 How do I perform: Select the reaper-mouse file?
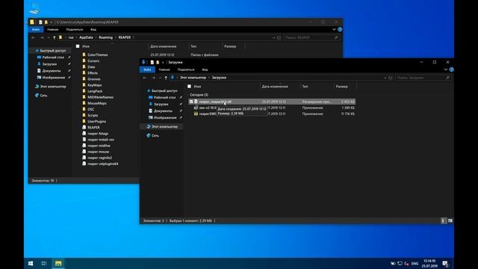click(98, 152)
